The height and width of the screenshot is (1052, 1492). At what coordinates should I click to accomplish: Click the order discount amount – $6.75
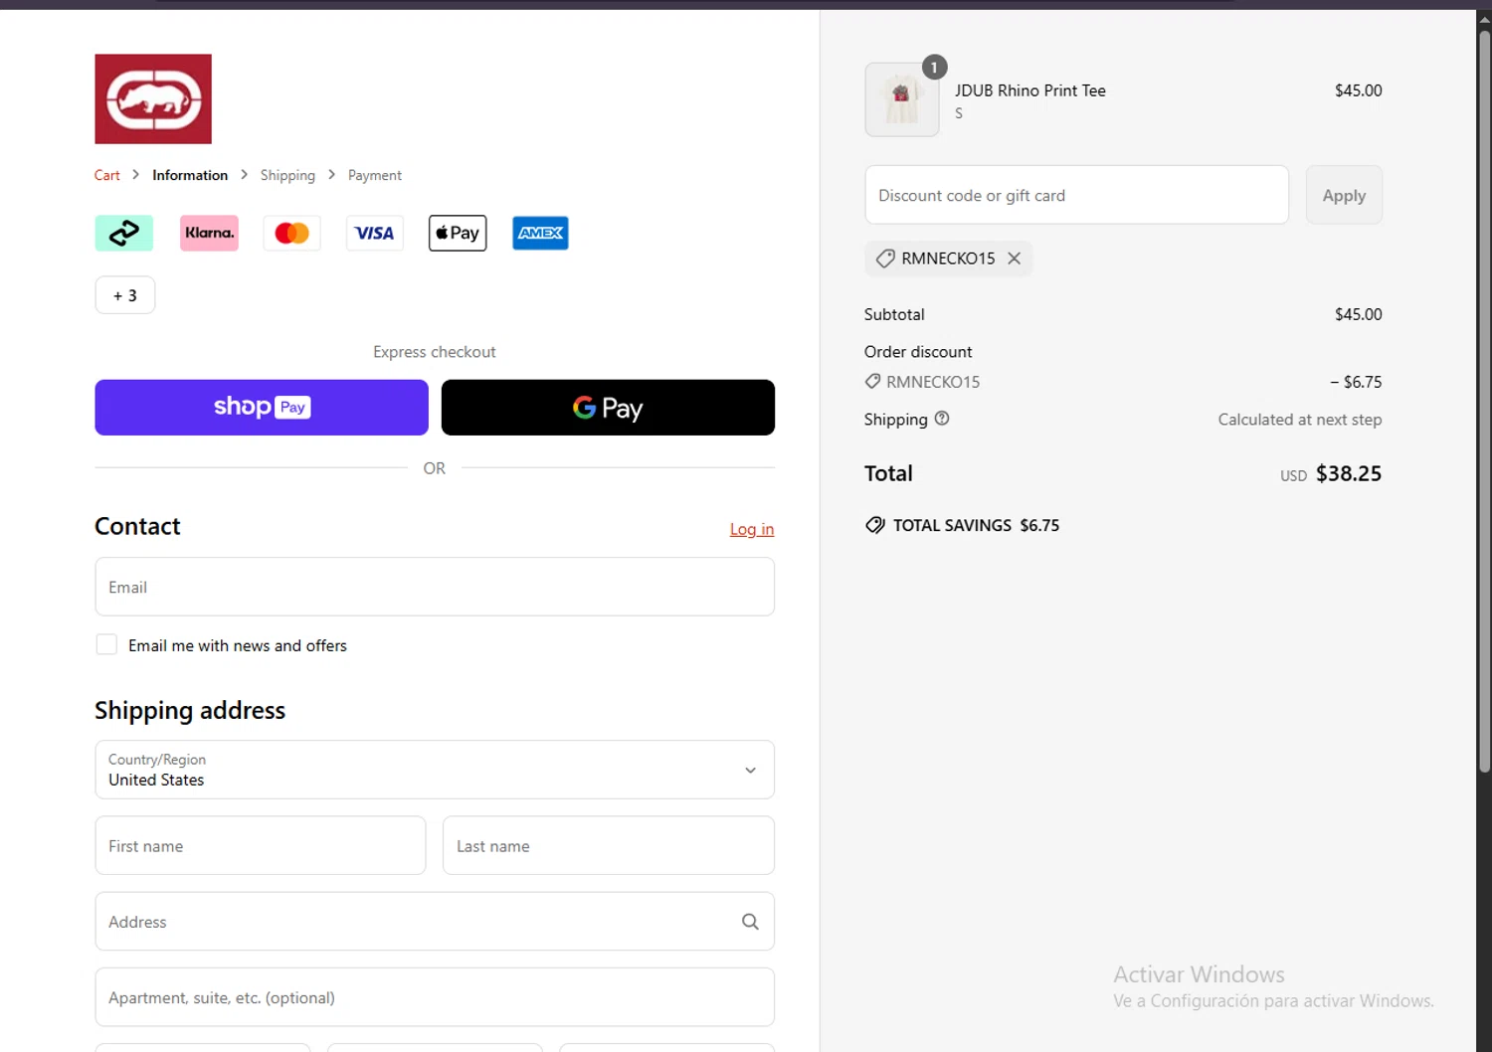(x=1356, y=382)
